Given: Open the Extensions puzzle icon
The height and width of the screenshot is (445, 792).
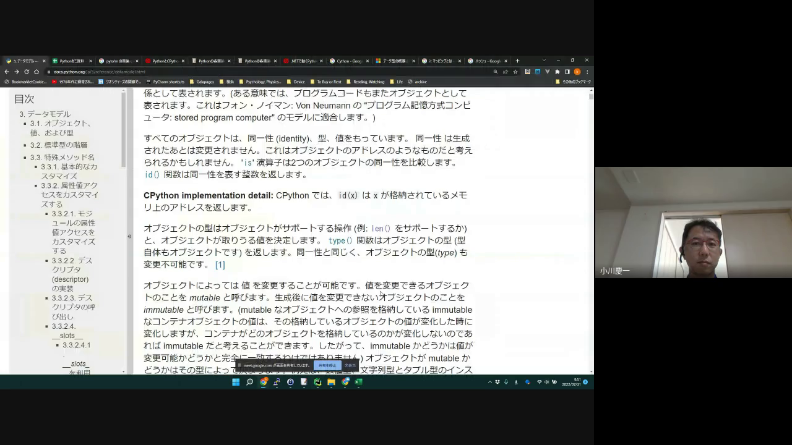Looking at the screenshot, I should click(x=557, y=72).
